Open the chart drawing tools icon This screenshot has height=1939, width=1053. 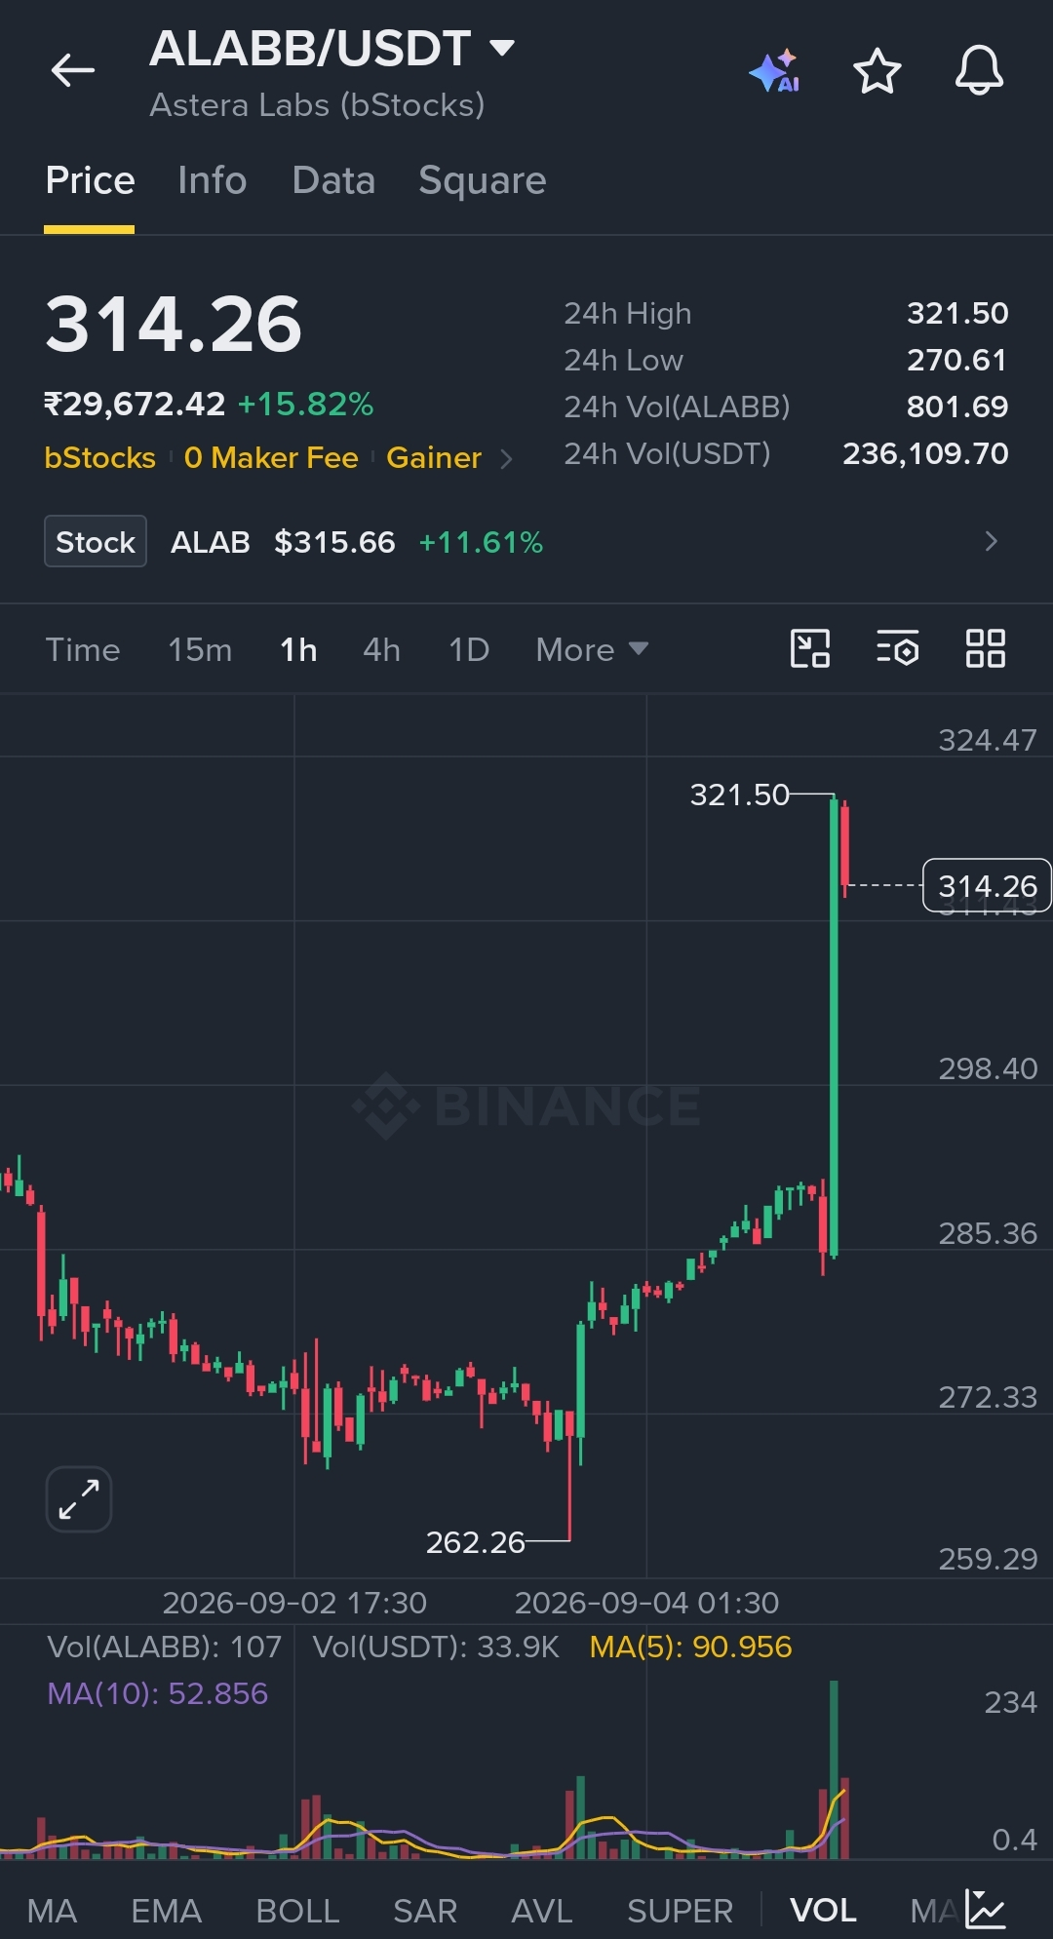pos(809,648)
